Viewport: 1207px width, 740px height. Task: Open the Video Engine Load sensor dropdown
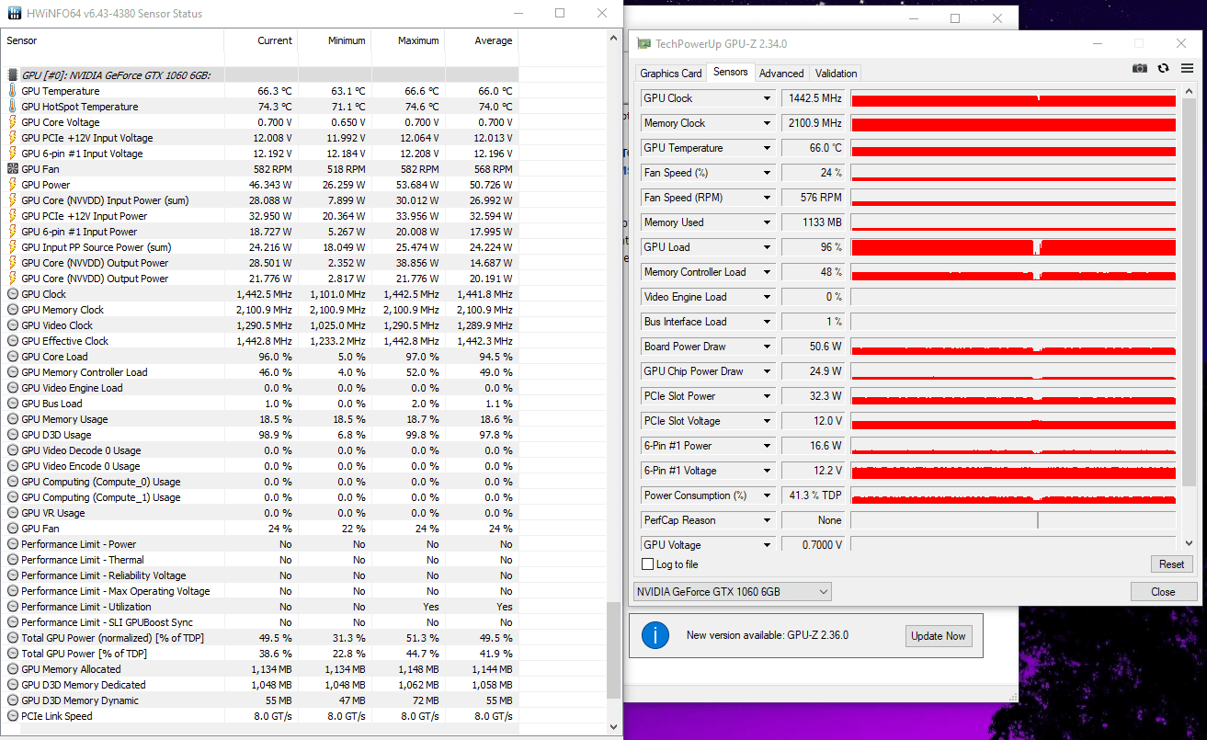pyautogui.click(x=767, y=297)
